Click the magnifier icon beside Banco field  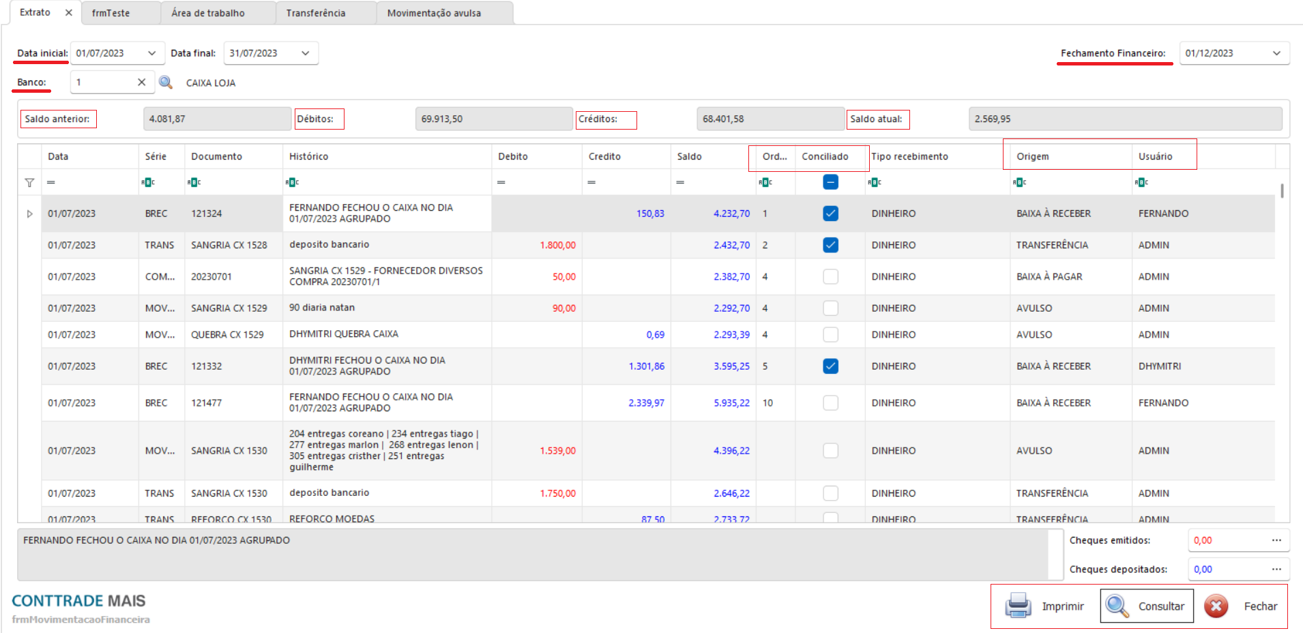point(165,83)
